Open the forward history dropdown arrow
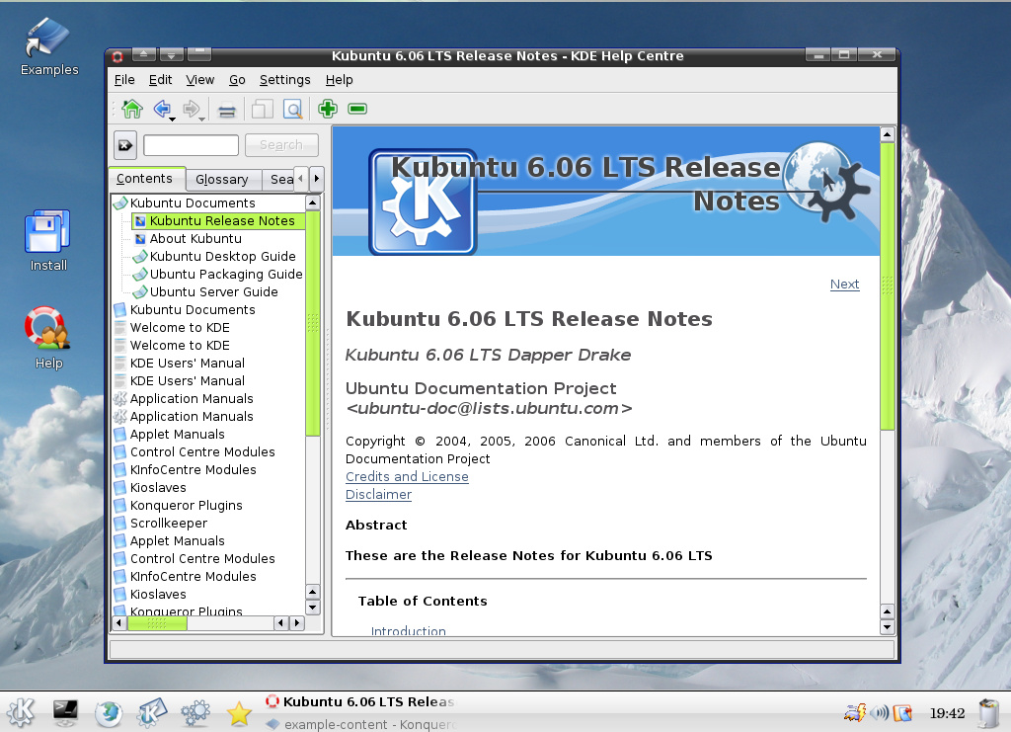Image resolution: width=1011 pixels, height=732 pixels. coord(201,120)
